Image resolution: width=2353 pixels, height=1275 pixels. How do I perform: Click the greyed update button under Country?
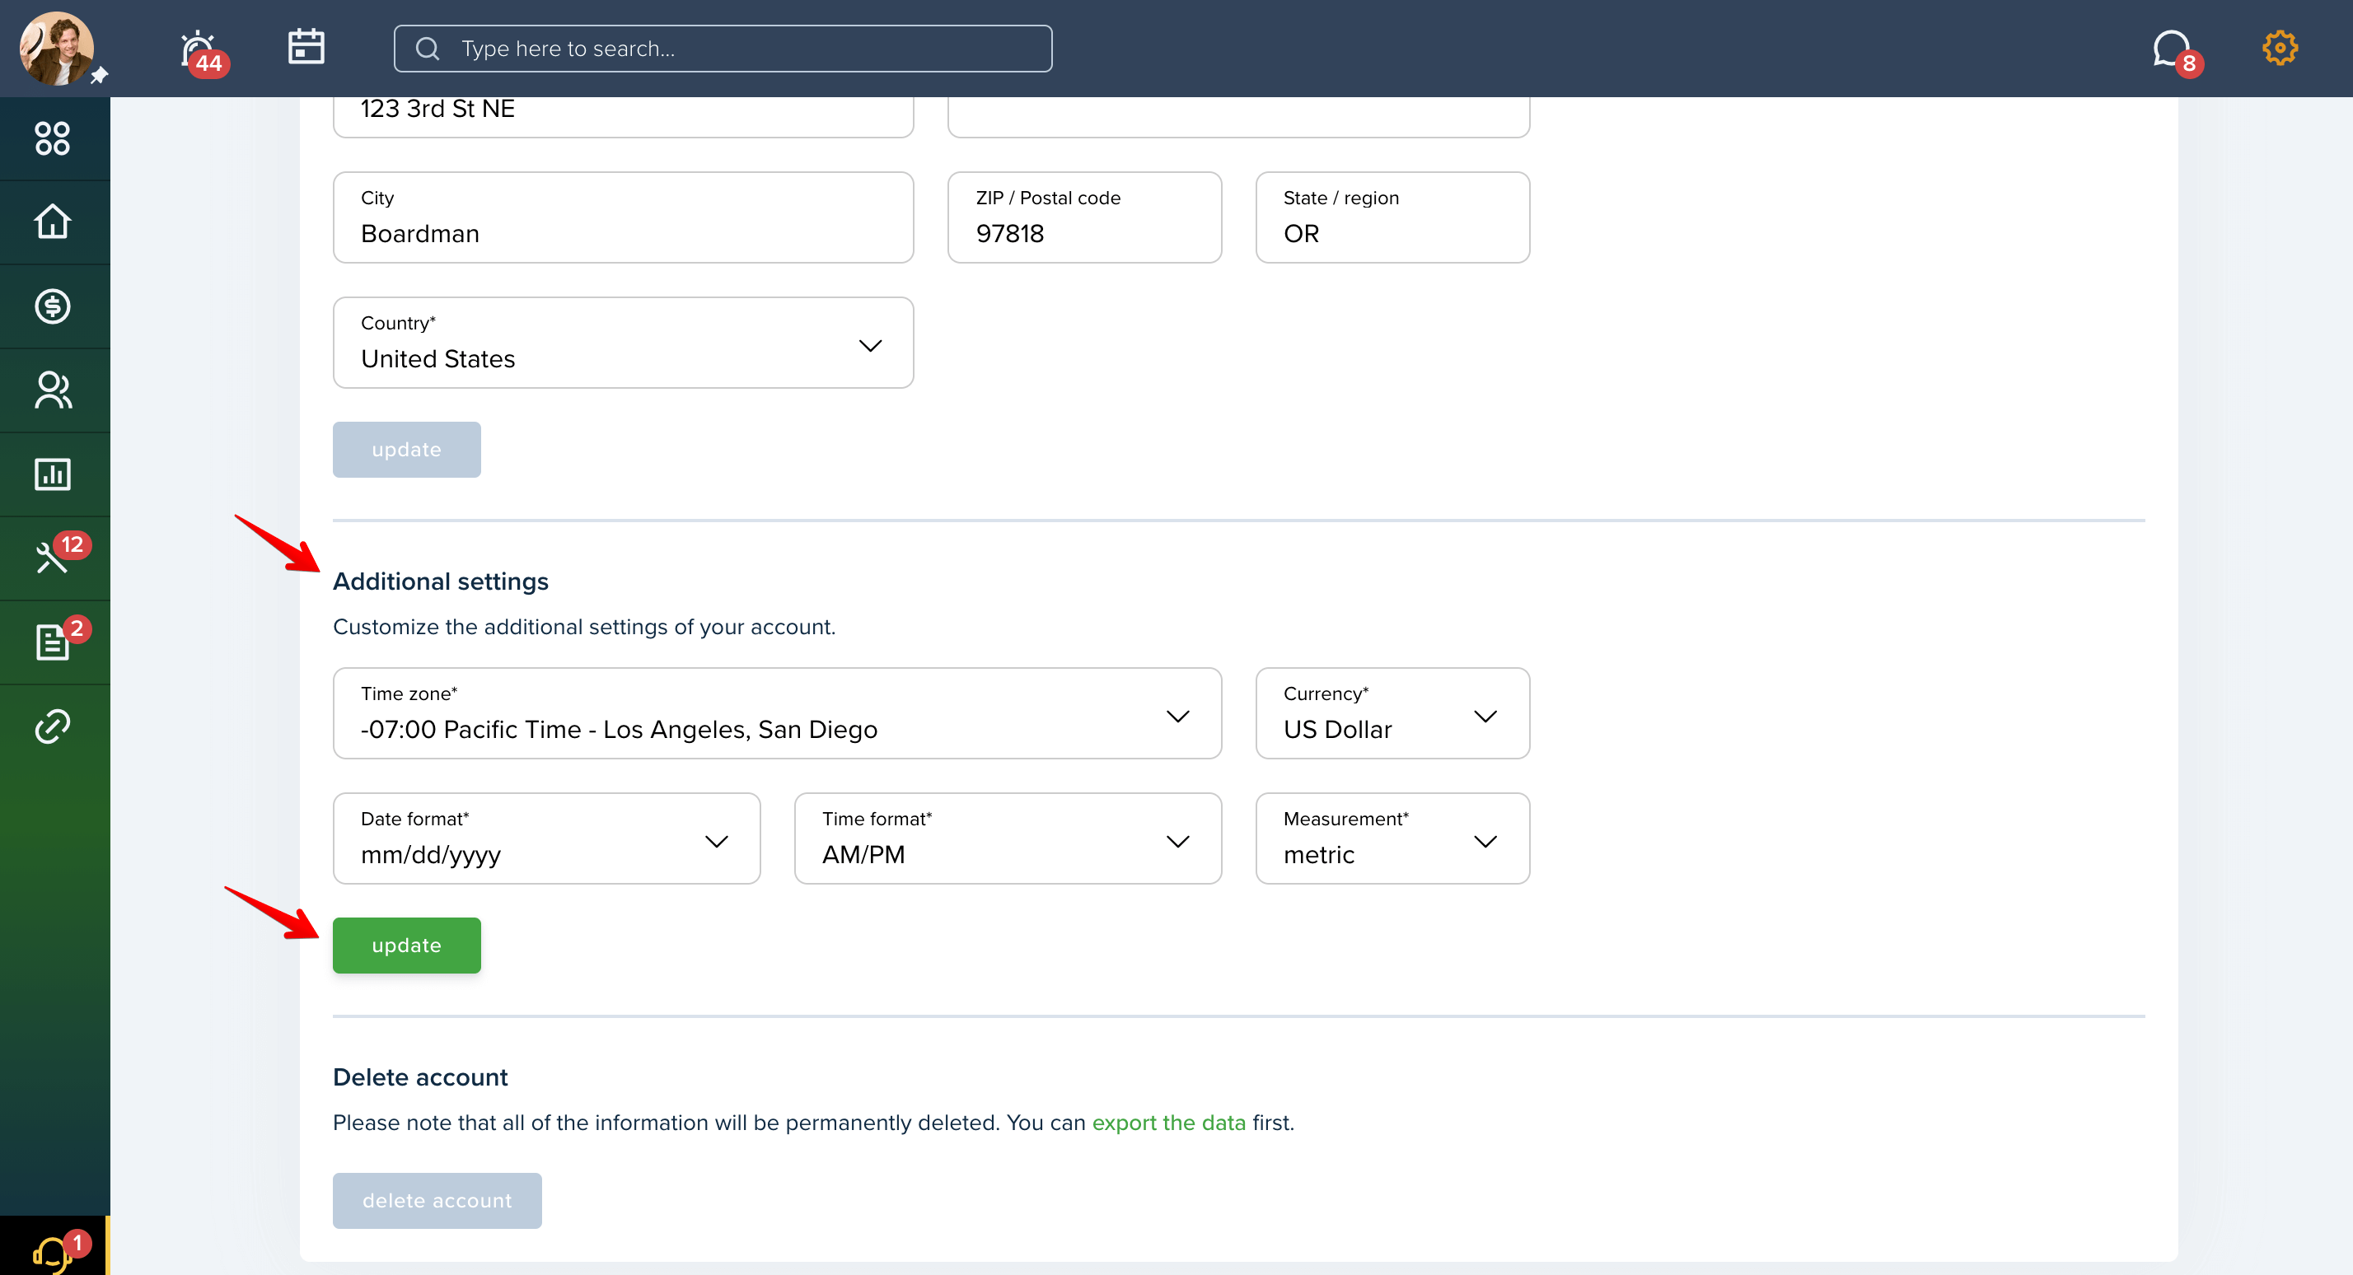406,450
